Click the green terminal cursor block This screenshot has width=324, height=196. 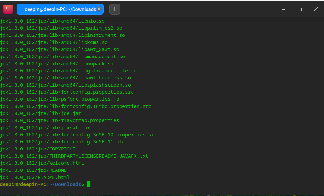pos(88,184)
